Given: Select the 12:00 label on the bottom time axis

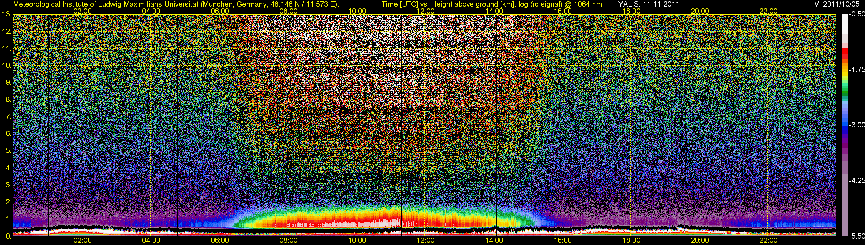Looking at the screenshot, I should [x=426, y=240].
